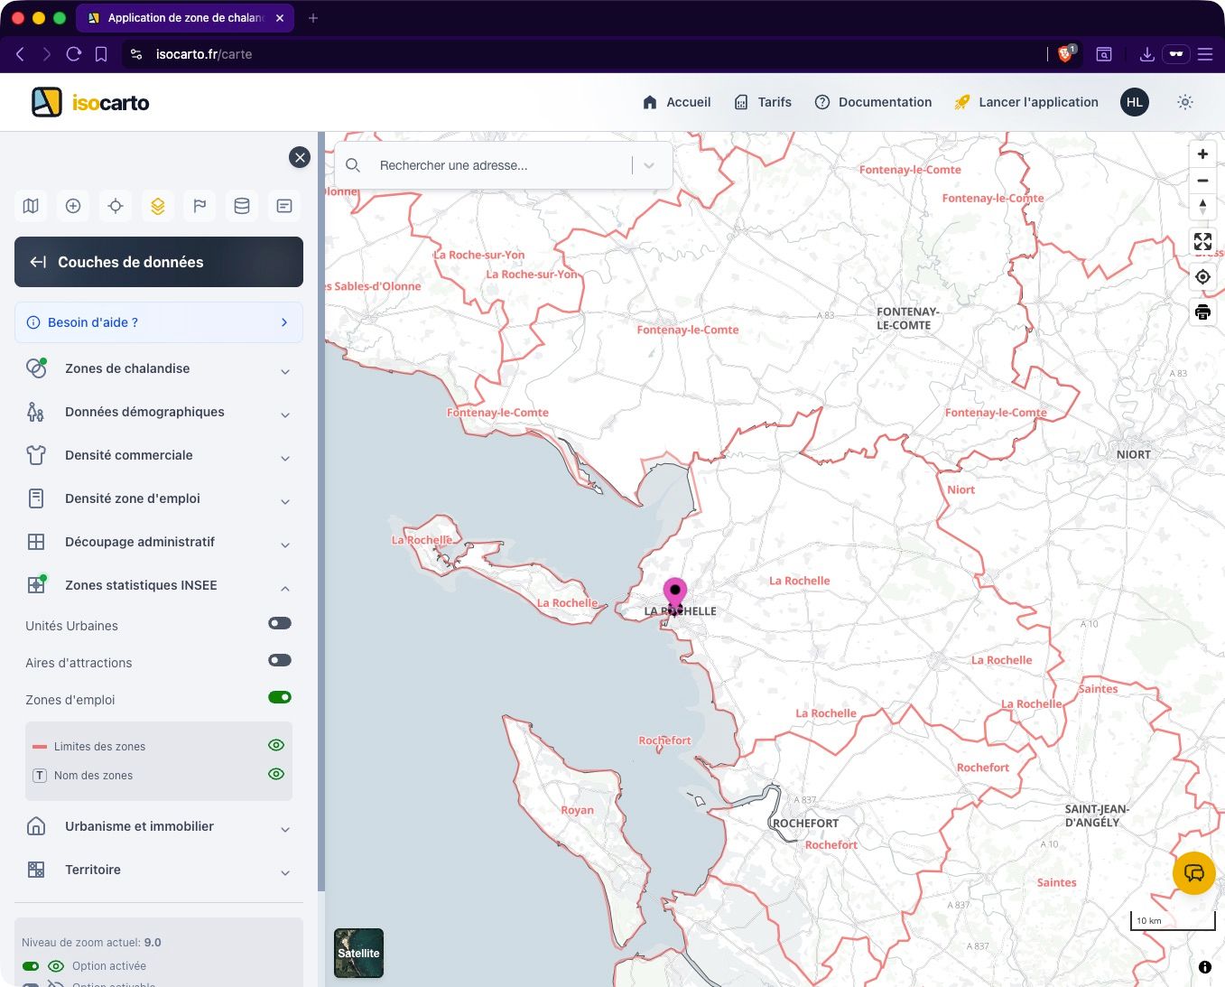This screenshot has width=1225, height=987.
Task: Click the layers stack icon in sidebar toolbar
Action: click(158, 206)
